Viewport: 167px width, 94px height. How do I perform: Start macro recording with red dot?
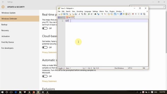tap(133, 14)
